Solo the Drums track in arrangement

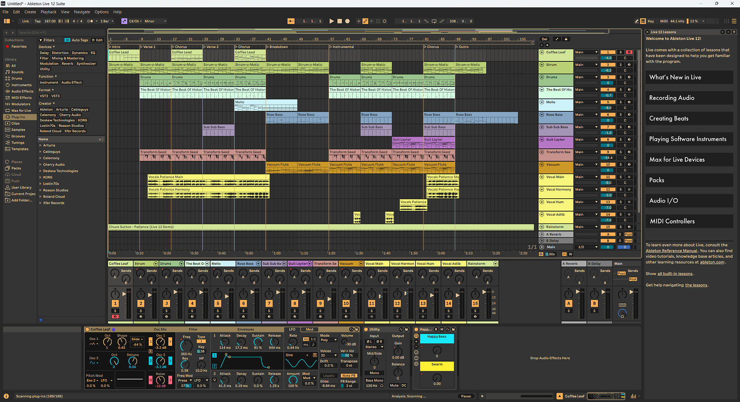[x=620, y=77]
